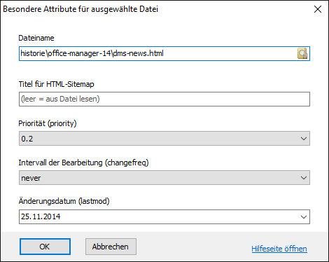Screen dimensions: 329x262
Task: Click the date value 25.11.2014
Action: (x=41, y=216)
